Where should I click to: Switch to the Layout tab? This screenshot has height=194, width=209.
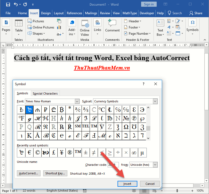[59, 13]
